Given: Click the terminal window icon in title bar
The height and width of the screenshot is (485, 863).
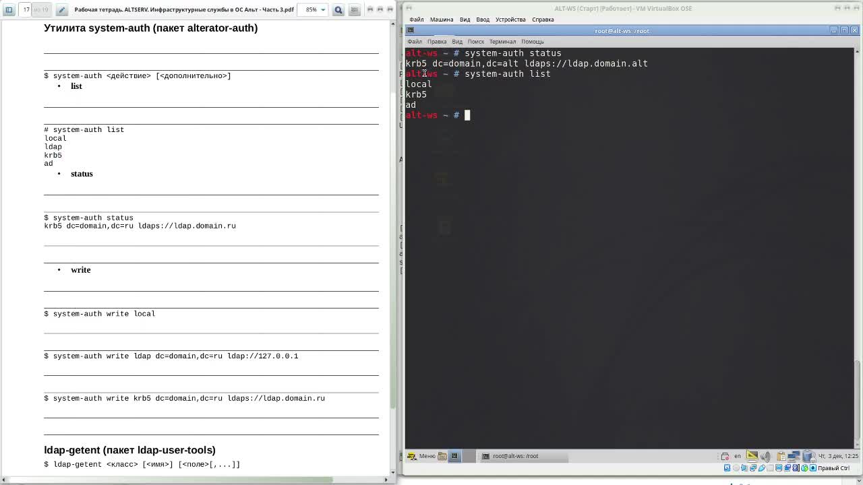Looking at the screenshot, I should point(410,30).
